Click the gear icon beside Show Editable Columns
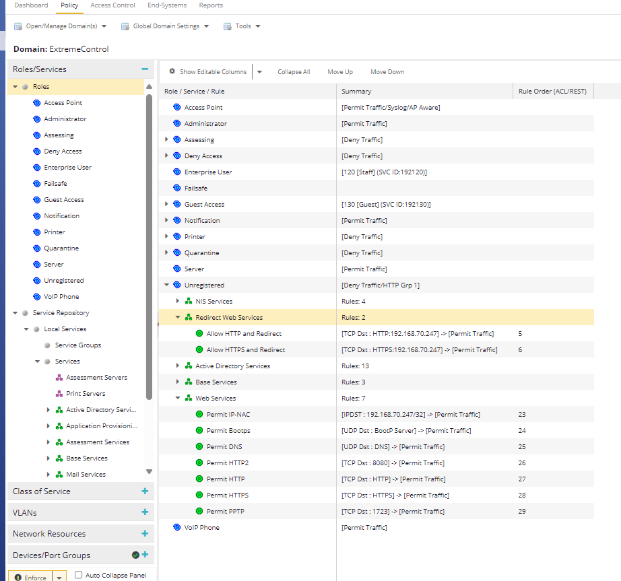Image resolution: width=621 pixels, height=581 pixels. [x=172, y=72]
